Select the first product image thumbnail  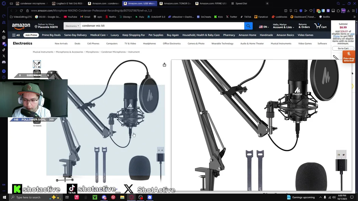pos(37,64)
